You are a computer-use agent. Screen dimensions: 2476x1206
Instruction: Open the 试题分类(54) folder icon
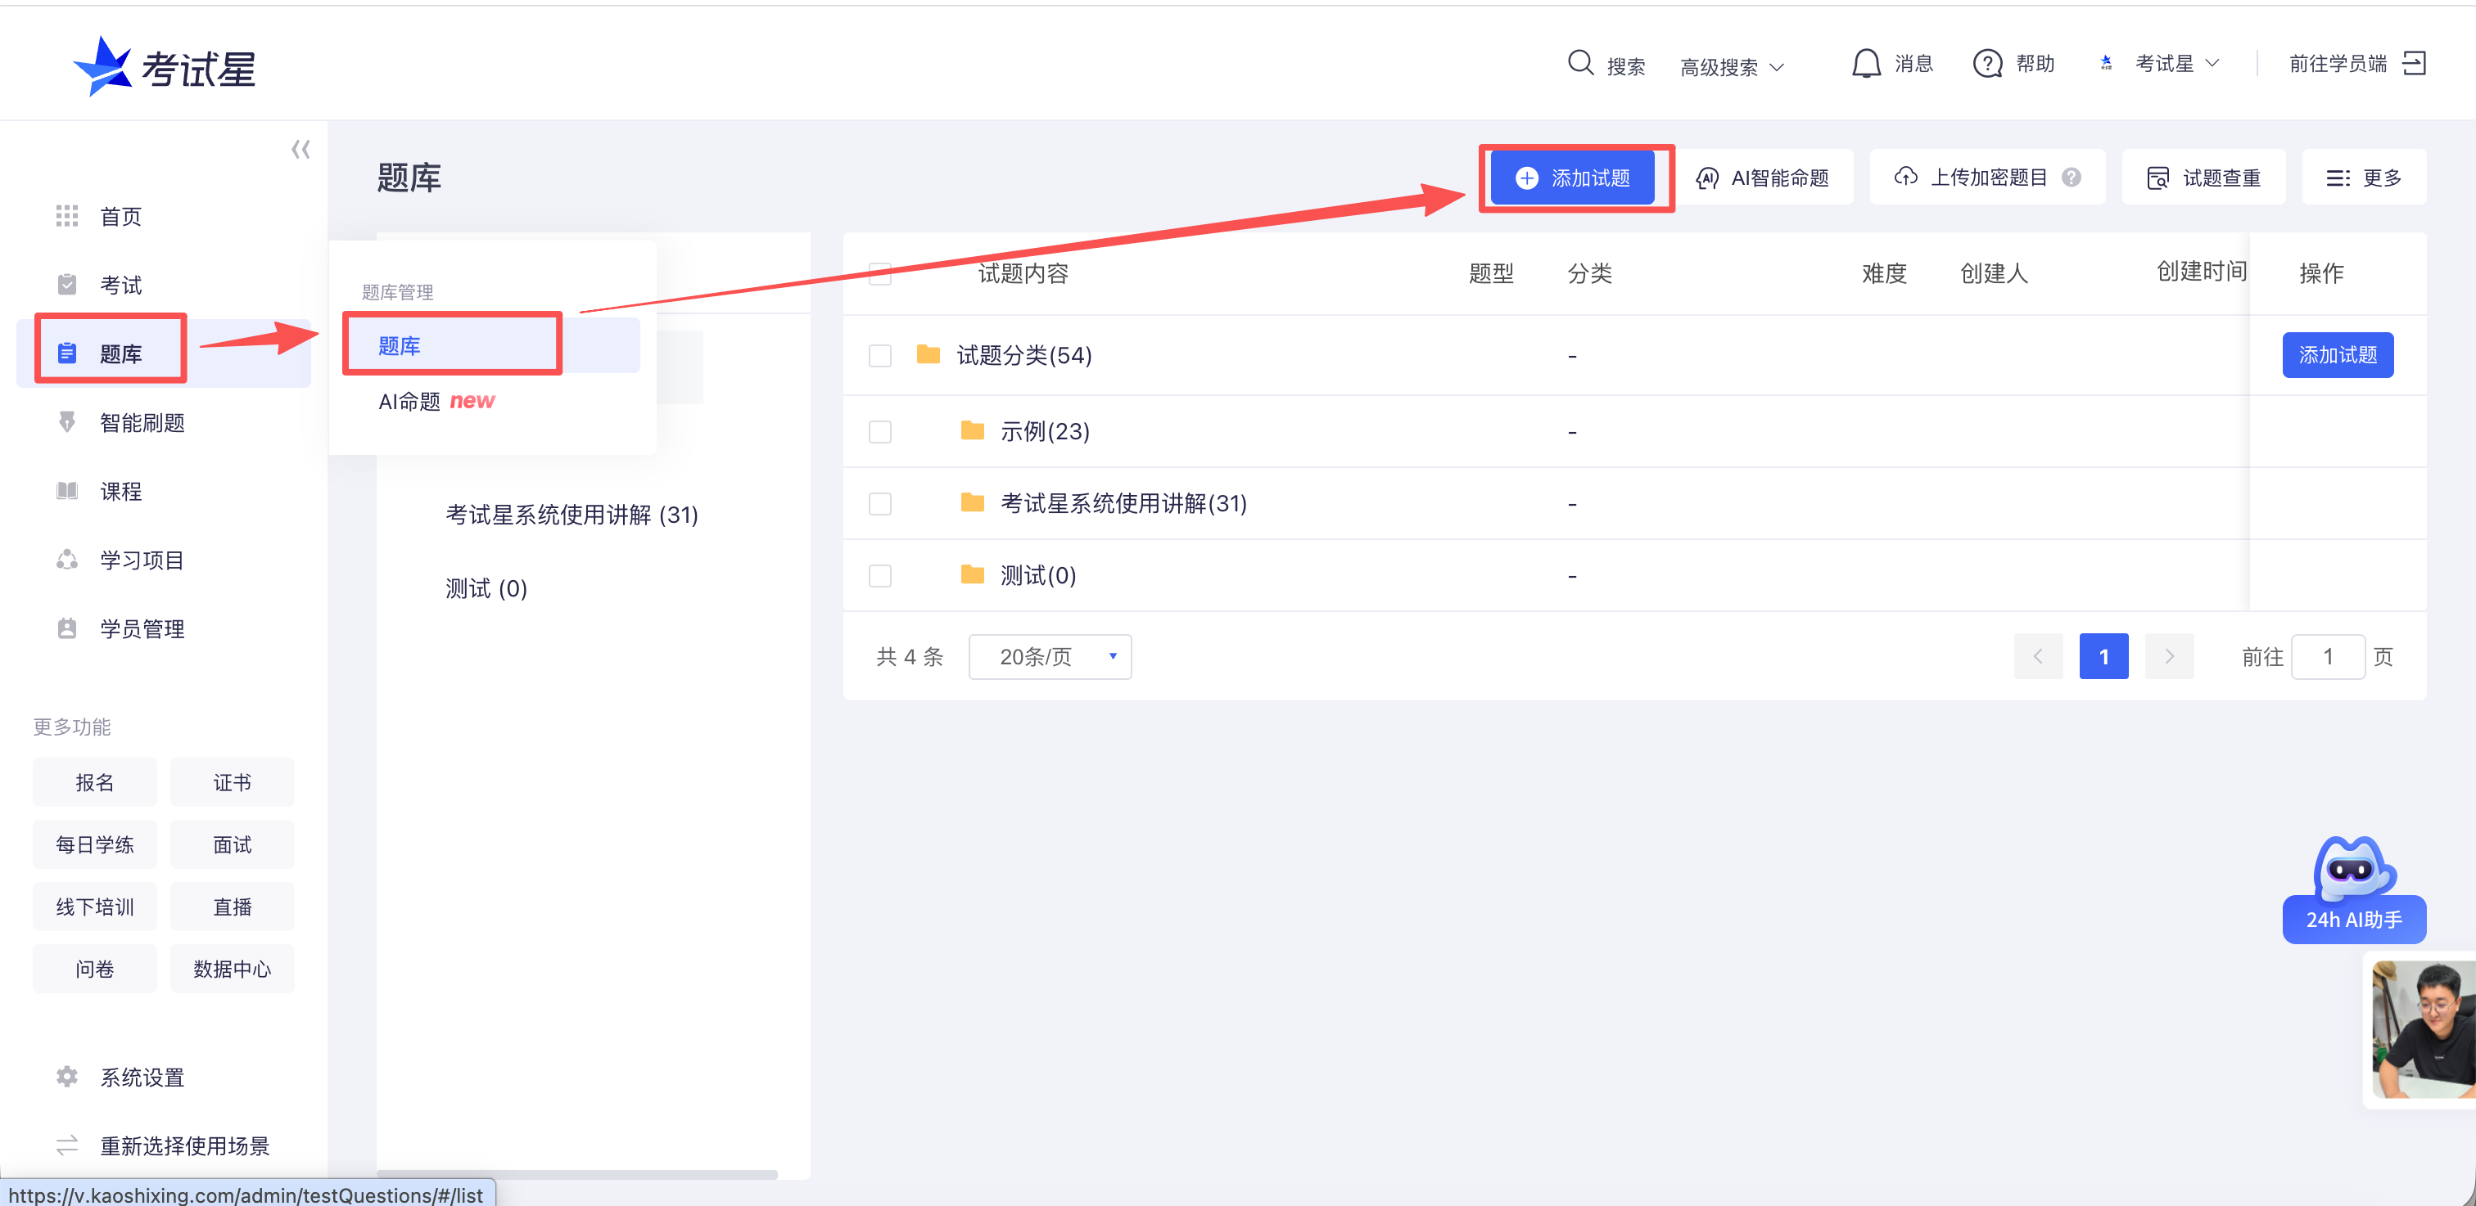click(928, 355)
